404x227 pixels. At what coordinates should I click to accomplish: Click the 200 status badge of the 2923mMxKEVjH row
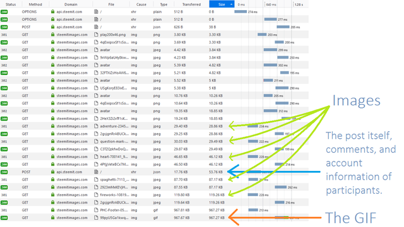[4, 187]
